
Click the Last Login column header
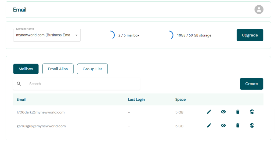[x=136, y=100]
